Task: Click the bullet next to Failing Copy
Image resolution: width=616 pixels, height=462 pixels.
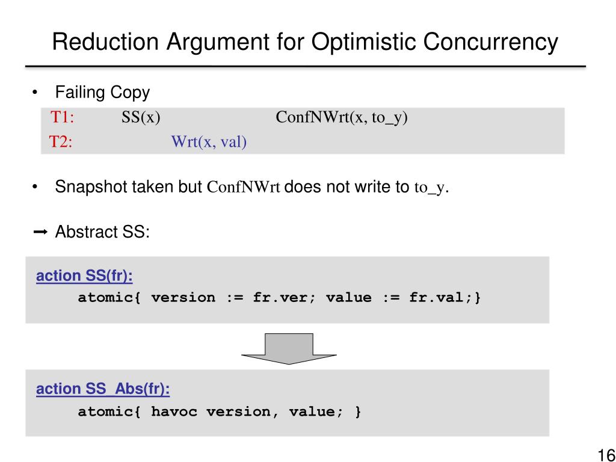Action: coord(36,93)
